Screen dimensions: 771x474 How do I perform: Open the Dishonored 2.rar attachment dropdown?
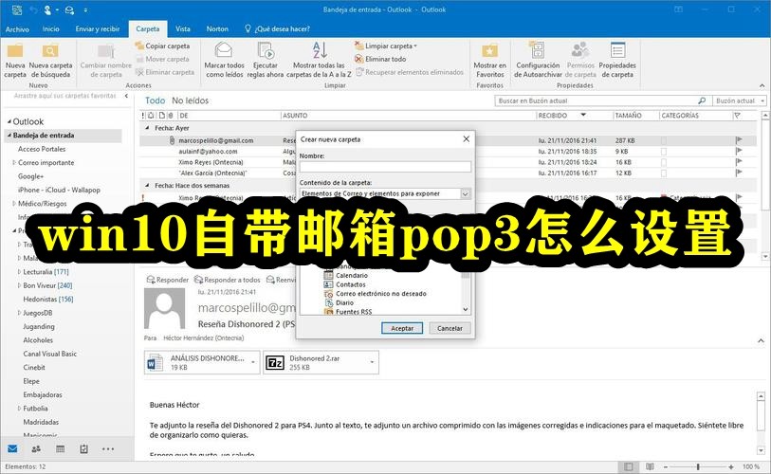[x=372, y=362]
